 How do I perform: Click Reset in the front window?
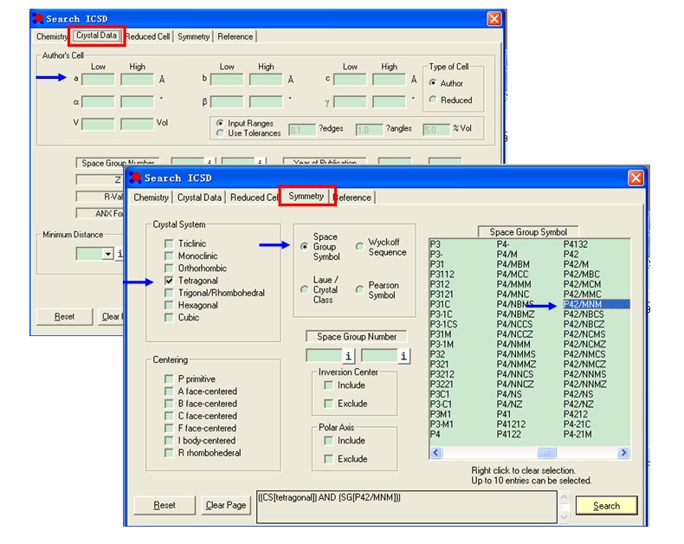[164, 505]
